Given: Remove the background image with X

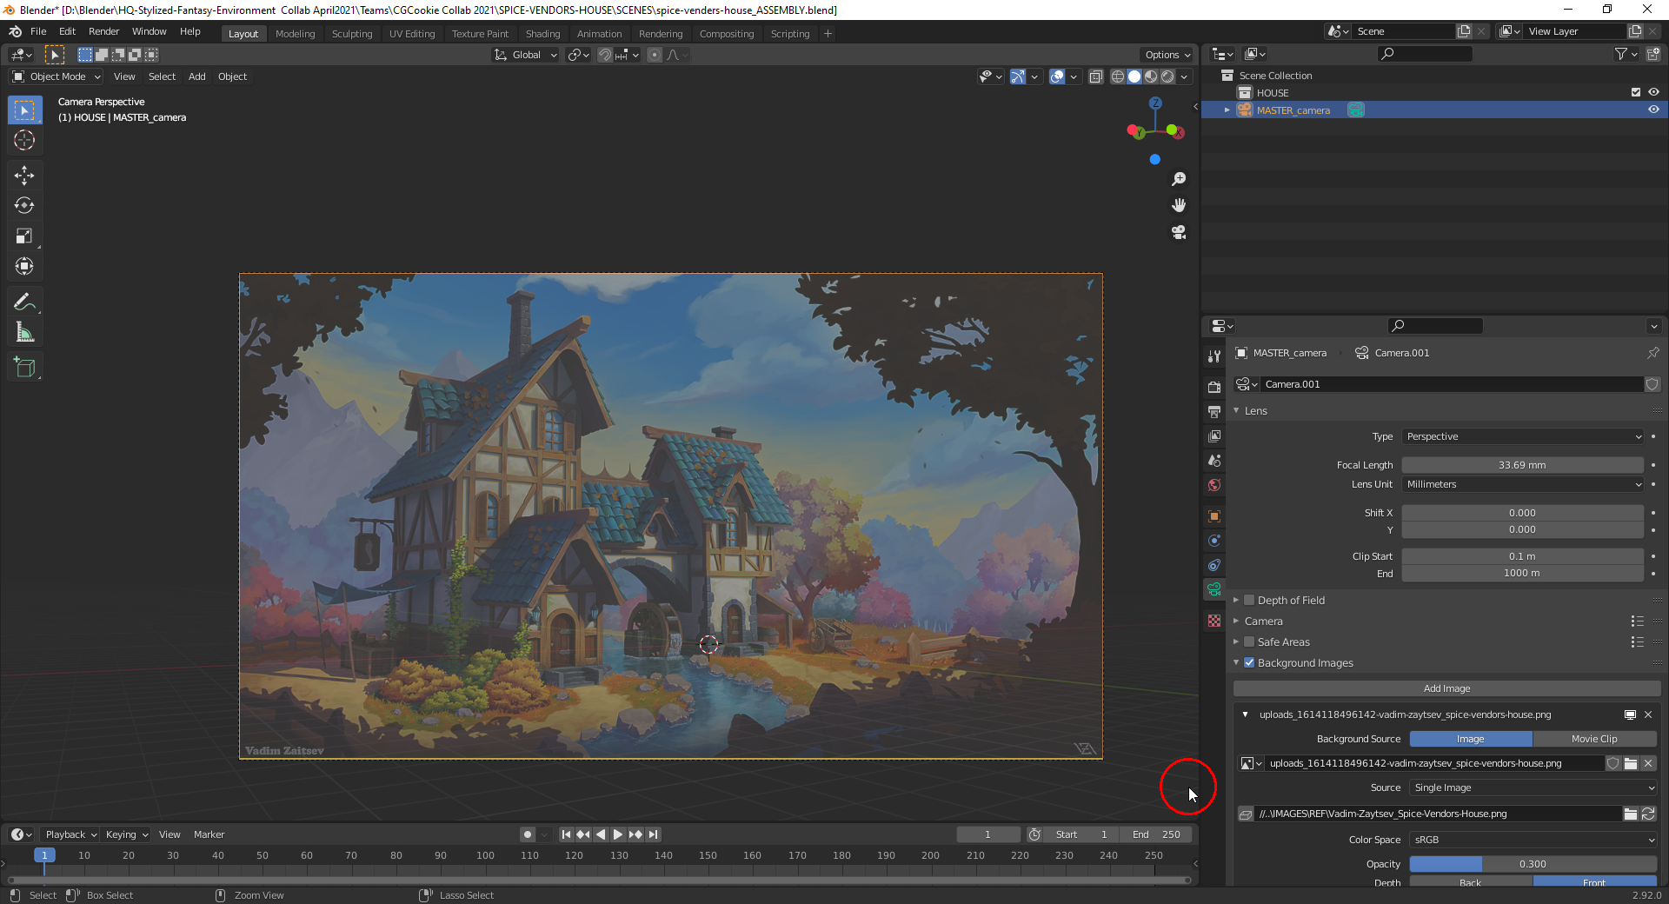Looking at the screenshot, I should [x=1648, y=715].
